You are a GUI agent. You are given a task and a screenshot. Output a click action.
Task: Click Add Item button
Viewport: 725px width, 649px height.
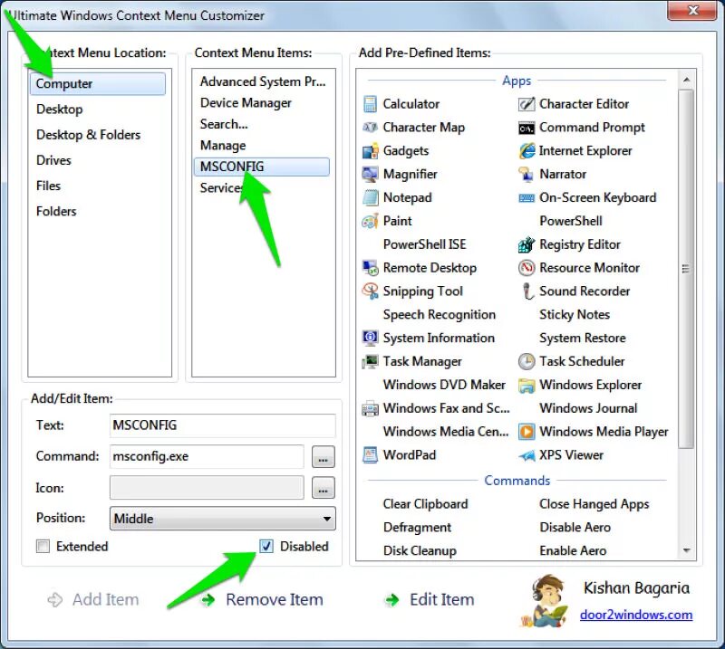93,599
